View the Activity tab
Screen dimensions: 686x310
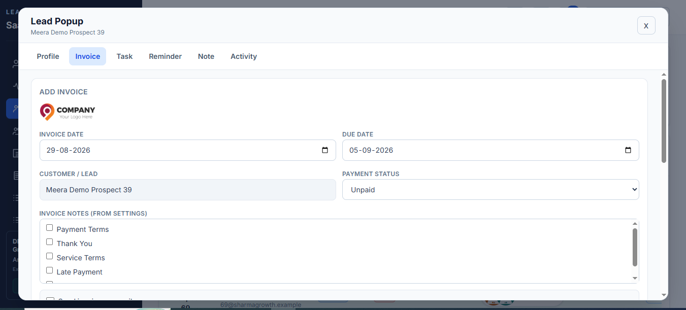pyautogui.click(x=244, y=56)
